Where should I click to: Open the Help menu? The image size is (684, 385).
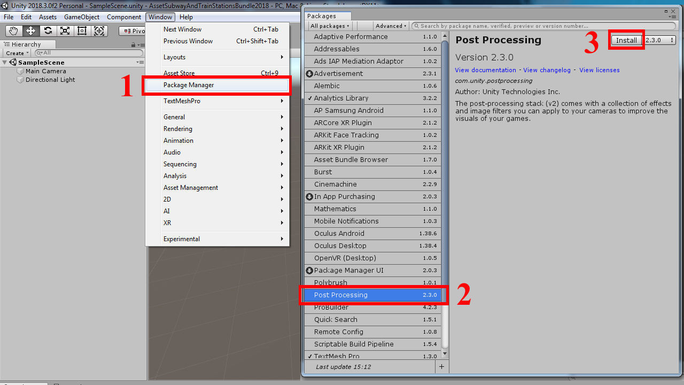tap(186, 17)
